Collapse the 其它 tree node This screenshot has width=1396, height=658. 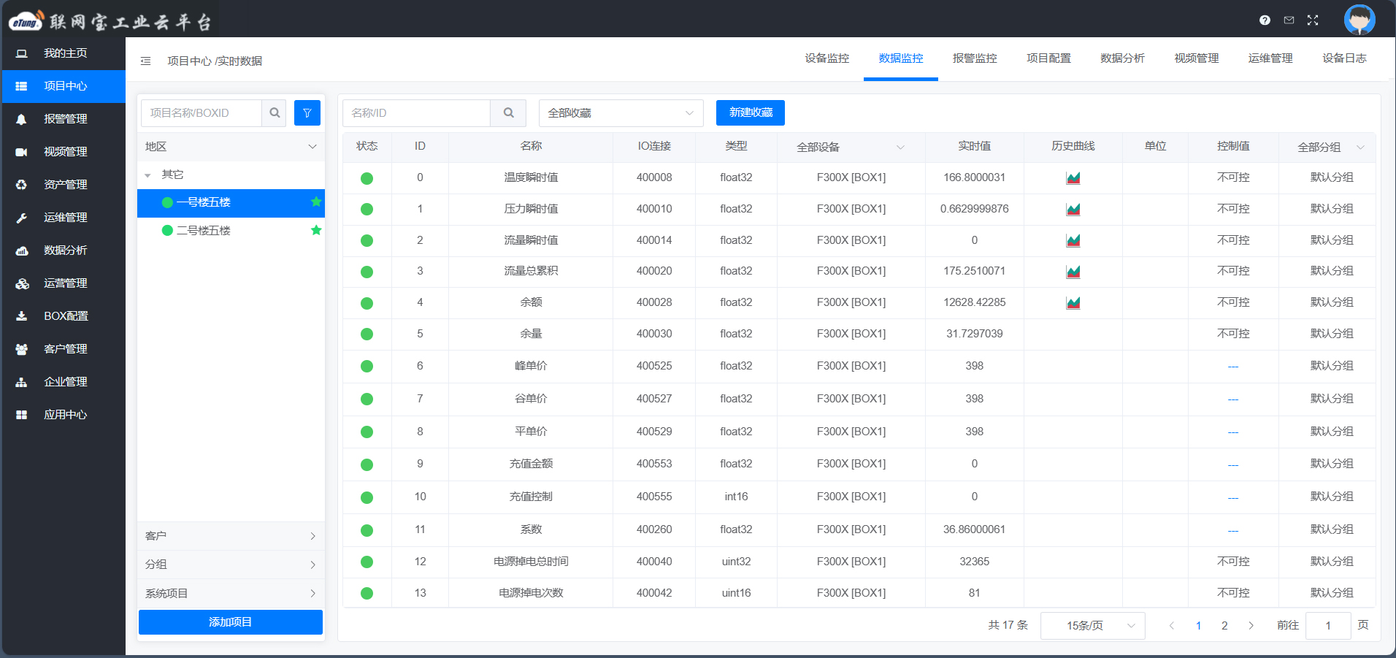coord(148,175)
